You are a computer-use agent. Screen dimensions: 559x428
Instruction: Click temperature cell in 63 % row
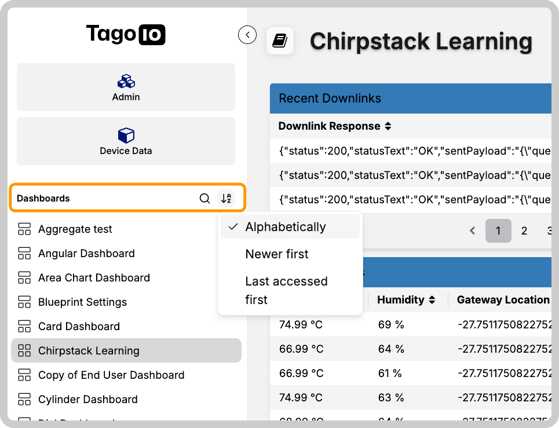click(x=301, y=397)
